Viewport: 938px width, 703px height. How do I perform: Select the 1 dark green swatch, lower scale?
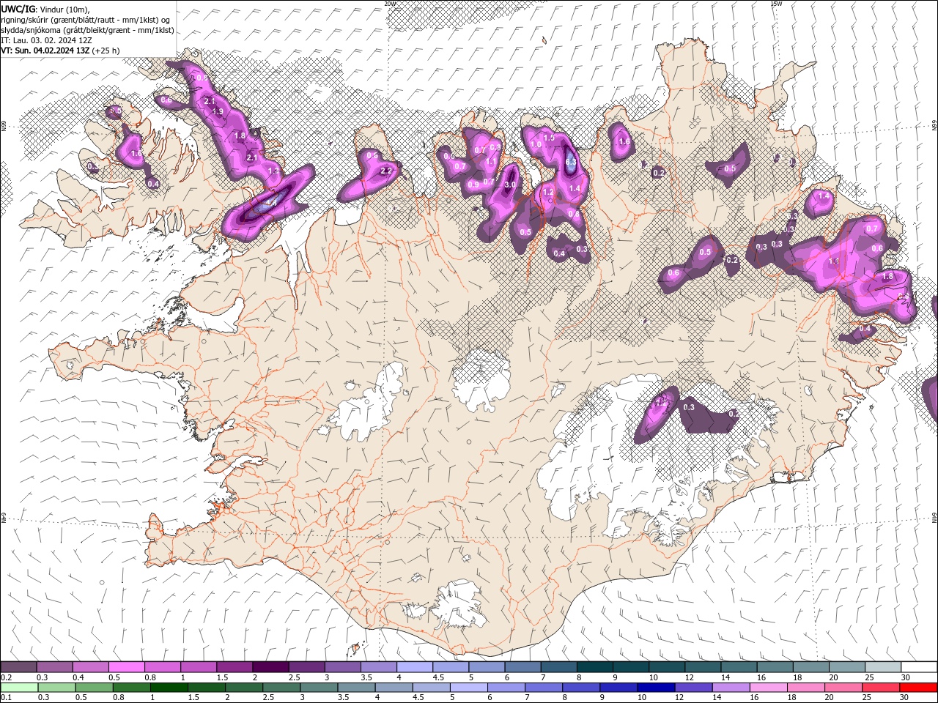pos(169,688)
